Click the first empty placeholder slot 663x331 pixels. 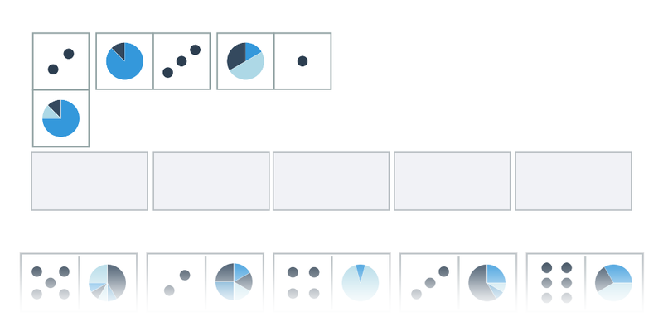coord(90,181)
